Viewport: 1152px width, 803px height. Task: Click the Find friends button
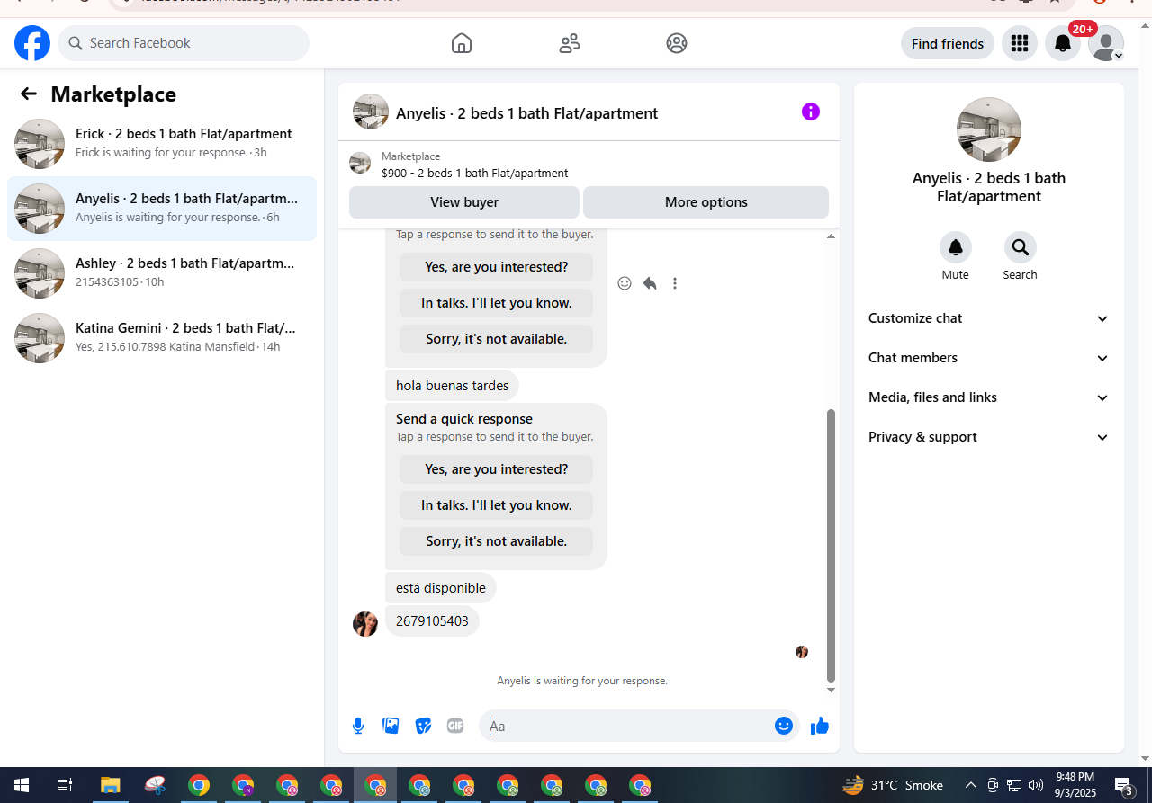pyautogui.click(x=948, y=43)
